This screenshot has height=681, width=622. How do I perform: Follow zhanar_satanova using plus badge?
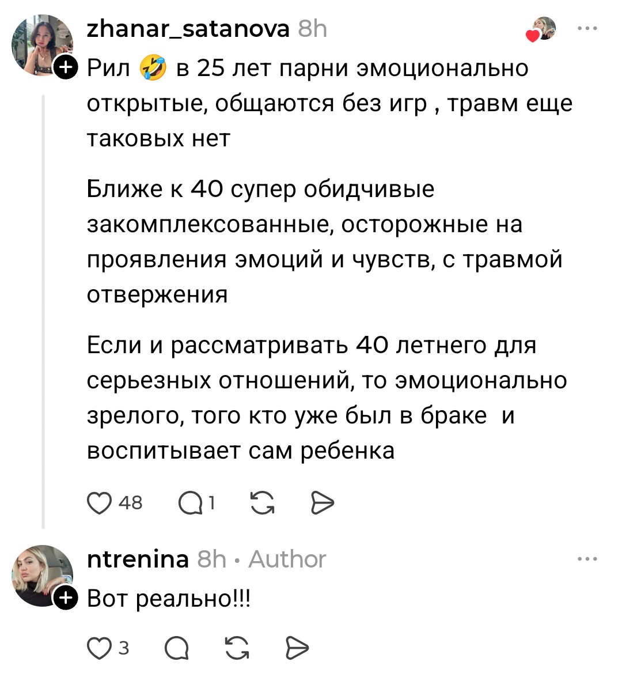(x=66, y=67)
